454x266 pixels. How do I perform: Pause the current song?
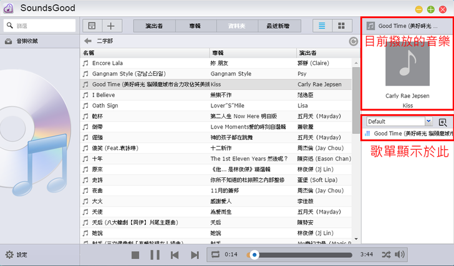(x=155, y=255)
